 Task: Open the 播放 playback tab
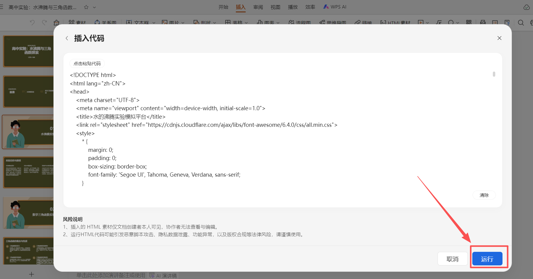tap(293, 7)
